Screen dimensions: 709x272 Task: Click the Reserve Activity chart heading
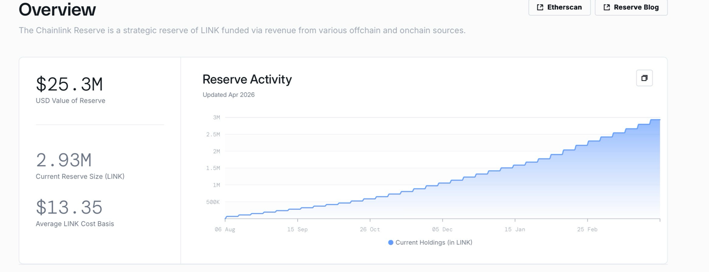[x=247, y=80]
